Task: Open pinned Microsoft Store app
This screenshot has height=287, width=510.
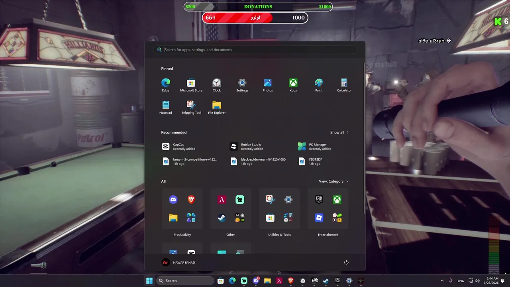Action: tap(191, 85)
